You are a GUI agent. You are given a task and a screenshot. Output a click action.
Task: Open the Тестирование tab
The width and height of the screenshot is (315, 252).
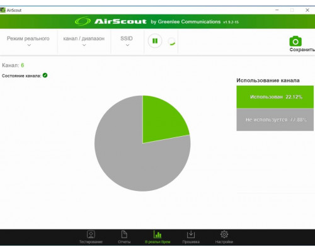pyautogui.click(x=91, y=238)
